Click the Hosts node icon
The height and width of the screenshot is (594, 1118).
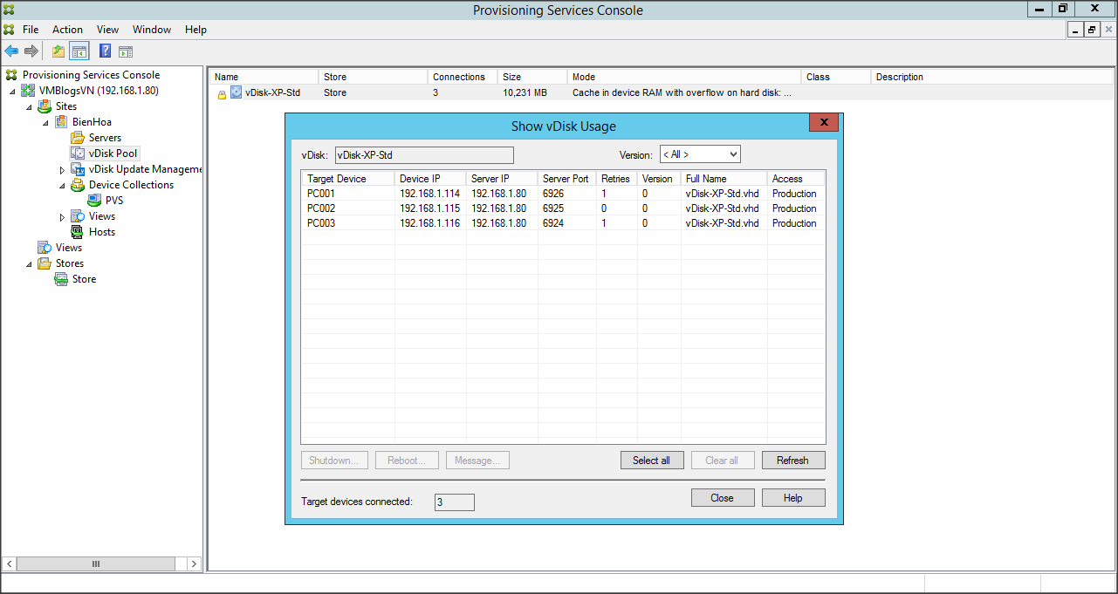tap(78, 232)
